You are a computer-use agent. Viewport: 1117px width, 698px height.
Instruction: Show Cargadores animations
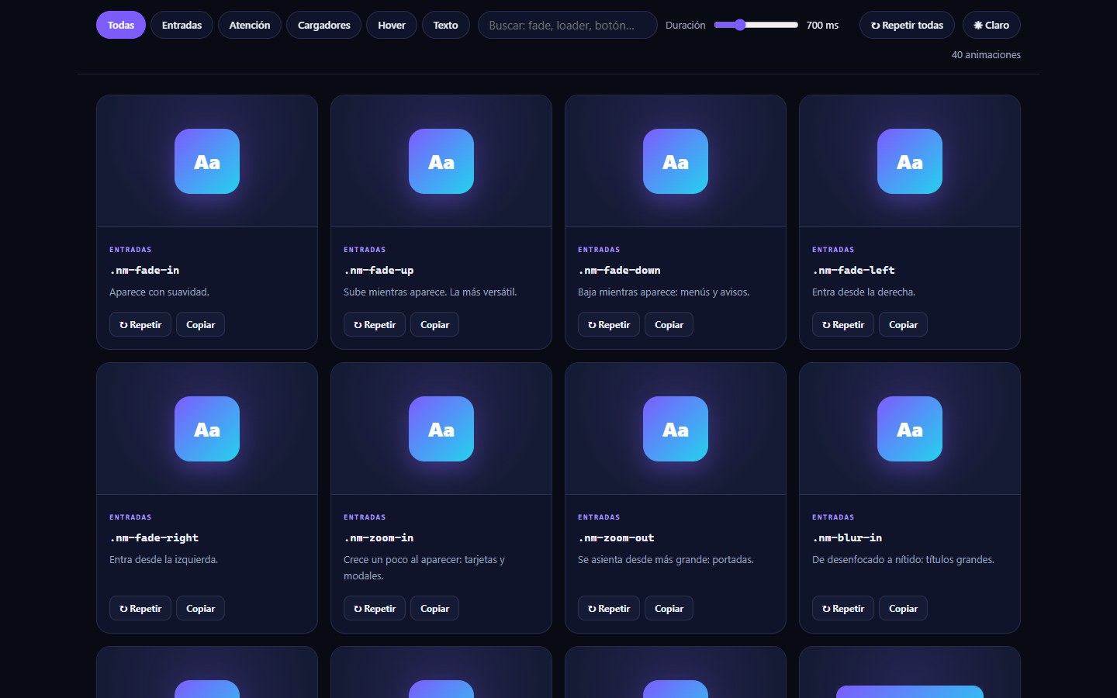[x=323, y=25]
